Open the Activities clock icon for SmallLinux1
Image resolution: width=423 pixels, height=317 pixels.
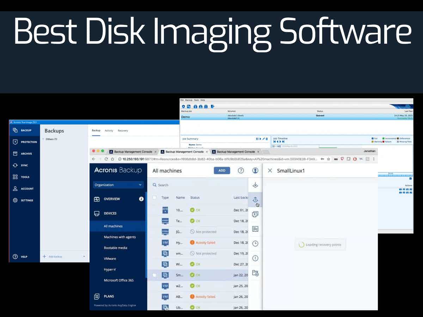[255, 243]
